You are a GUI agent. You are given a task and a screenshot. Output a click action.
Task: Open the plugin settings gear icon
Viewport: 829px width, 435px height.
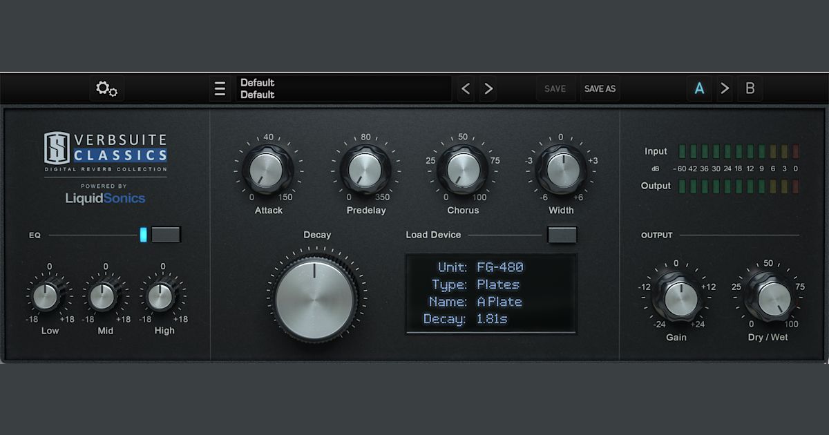click(107, 89)
